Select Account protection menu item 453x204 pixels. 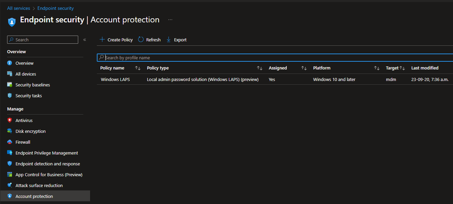[45, 196]
